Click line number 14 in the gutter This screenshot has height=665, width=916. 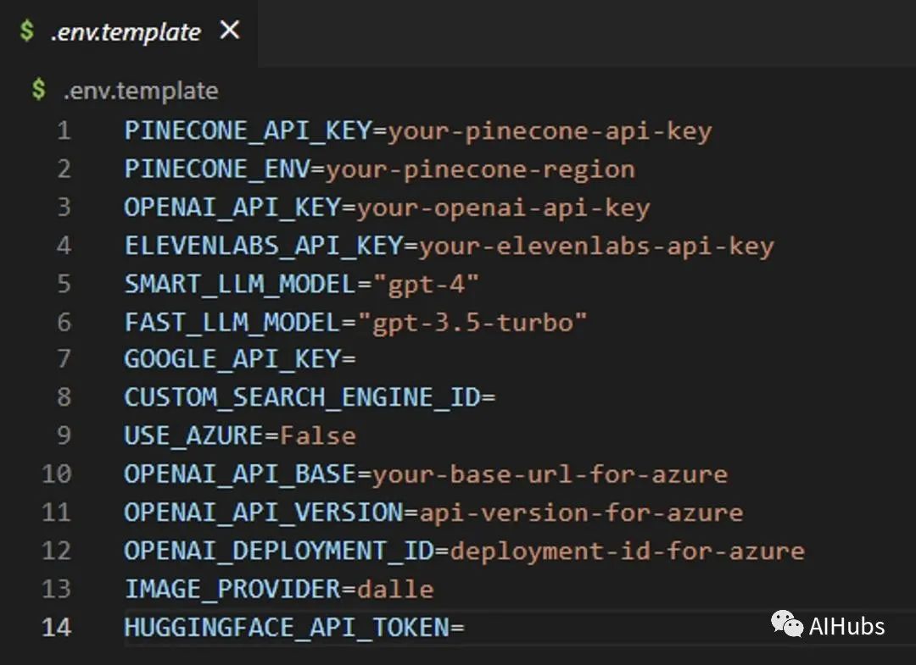(x=57, y=628)
